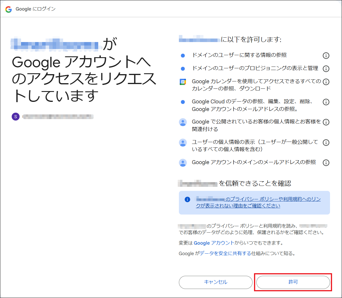Image resolution: width=342 pixels, height=298 pixels.
Task: Click the blue info icon in privacy notice
Action: (187, 199)
